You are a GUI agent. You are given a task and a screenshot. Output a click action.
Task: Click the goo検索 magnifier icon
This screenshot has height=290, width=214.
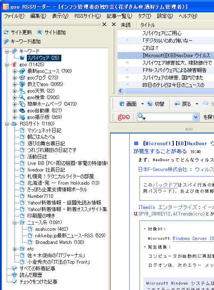pyautogui.click(x=22, y=97)
